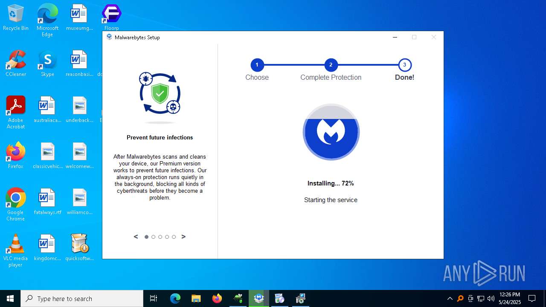The image size is (546, 307).
Task: Open Firefox from the taskbar
Action: [x=217, y=298]
